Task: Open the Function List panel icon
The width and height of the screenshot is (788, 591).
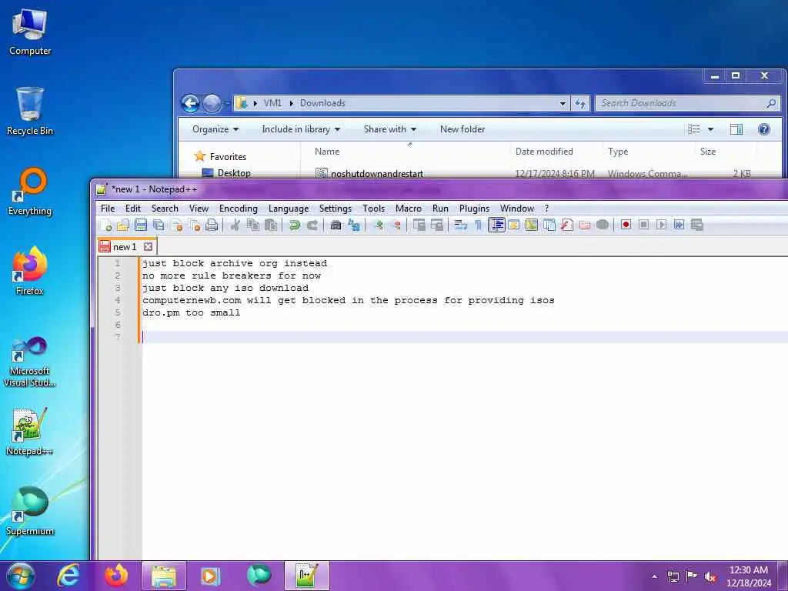Action: 567,225
